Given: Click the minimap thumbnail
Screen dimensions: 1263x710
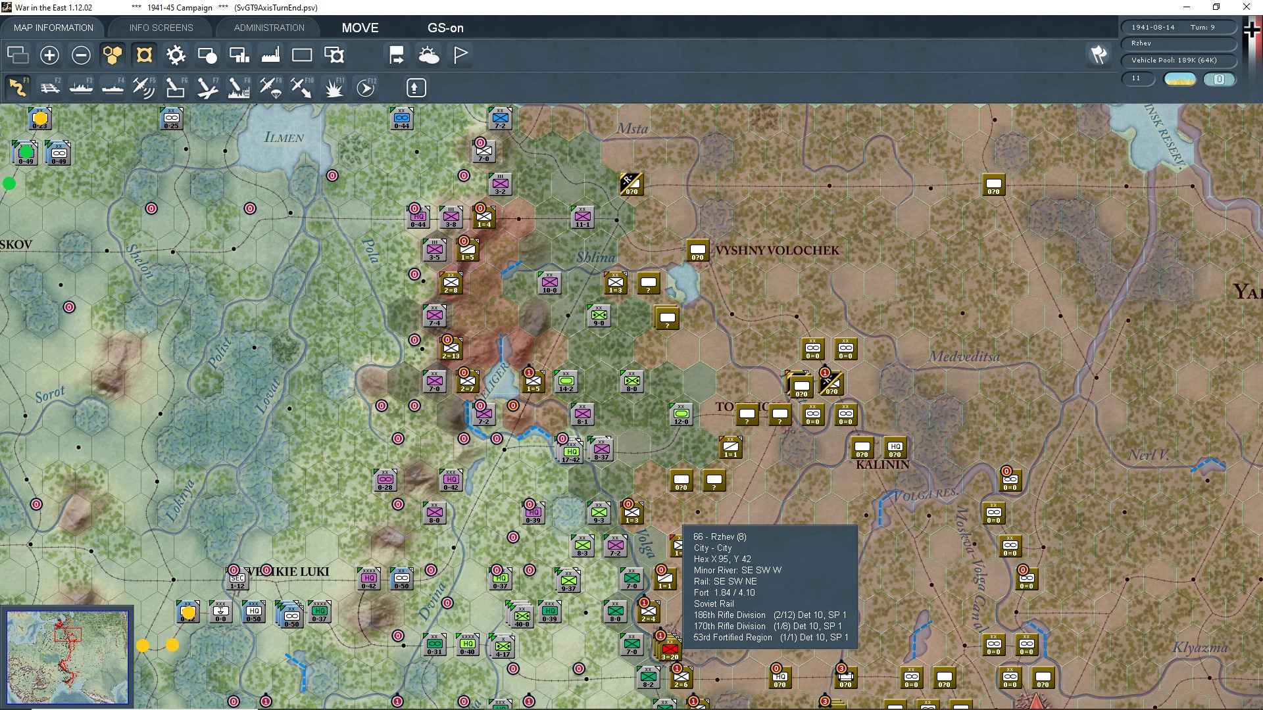Looking at the screenshot, I should [x=67, y=657].
